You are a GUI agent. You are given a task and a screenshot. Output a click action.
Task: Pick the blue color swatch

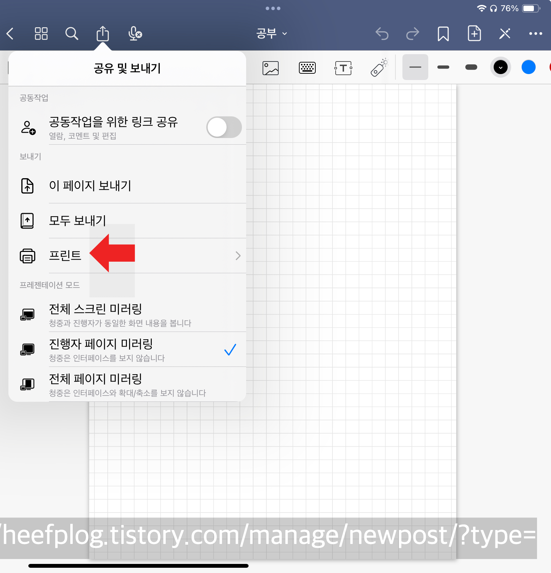point(529,67)
